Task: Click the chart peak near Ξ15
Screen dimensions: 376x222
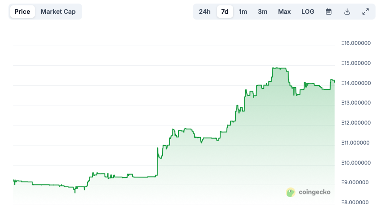Action: (x=280, y=69)
